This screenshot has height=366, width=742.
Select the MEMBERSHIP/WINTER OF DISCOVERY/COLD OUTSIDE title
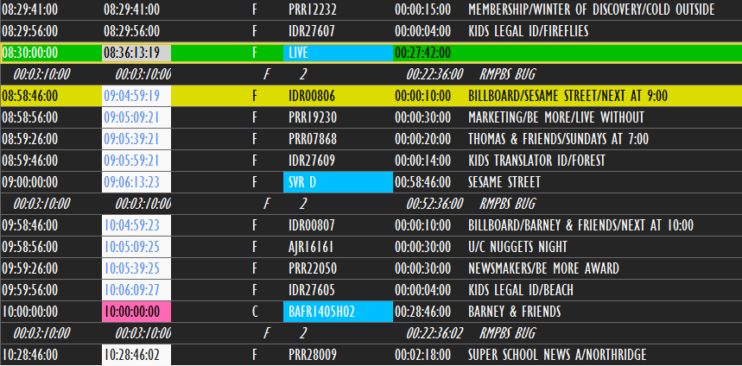tap(592, 9)
